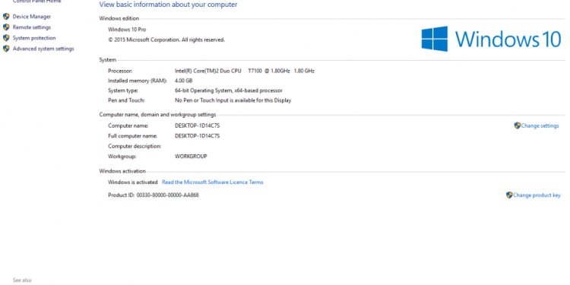Click shield icon beside Device Manager
570x285 pixels.
click(6, 17)
